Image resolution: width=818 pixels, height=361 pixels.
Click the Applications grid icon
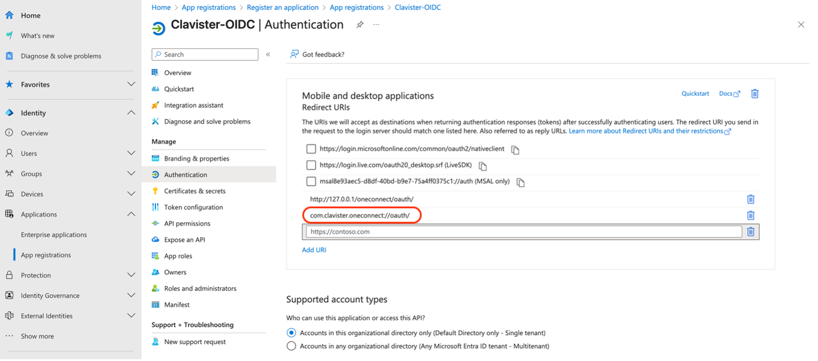9,214
